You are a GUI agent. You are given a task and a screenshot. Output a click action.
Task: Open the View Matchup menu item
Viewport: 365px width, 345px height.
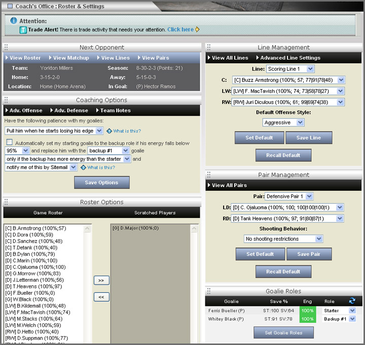70,58
